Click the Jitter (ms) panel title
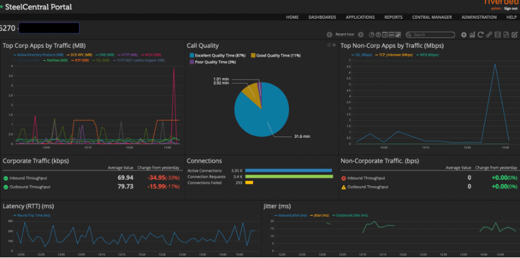Viewport: 520px width, 258px height. tap(277, 207)
